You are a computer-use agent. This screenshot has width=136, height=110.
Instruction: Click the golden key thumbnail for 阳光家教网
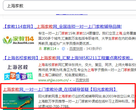pyautogui.click(x=18, y=102)
